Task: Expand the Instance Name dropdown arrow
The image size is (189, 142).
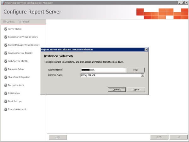Action: click(x=142, y=75)
